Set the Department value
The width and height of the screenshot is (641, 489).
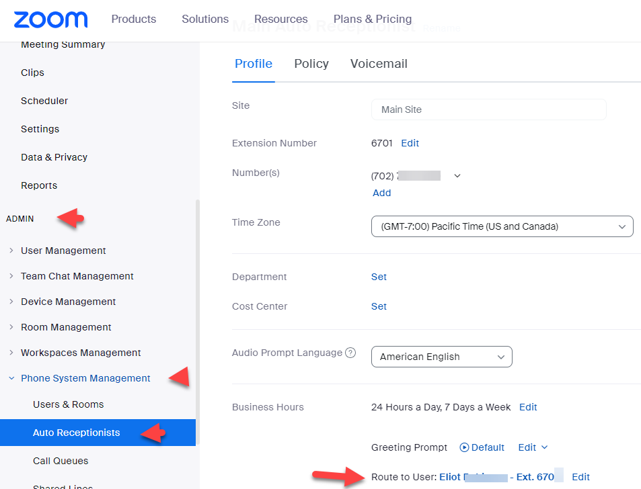(379, 277)
